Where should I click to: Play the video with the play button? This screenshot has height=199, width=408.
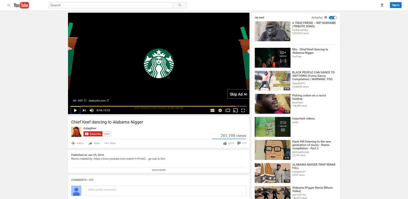[x=75, y=110]
